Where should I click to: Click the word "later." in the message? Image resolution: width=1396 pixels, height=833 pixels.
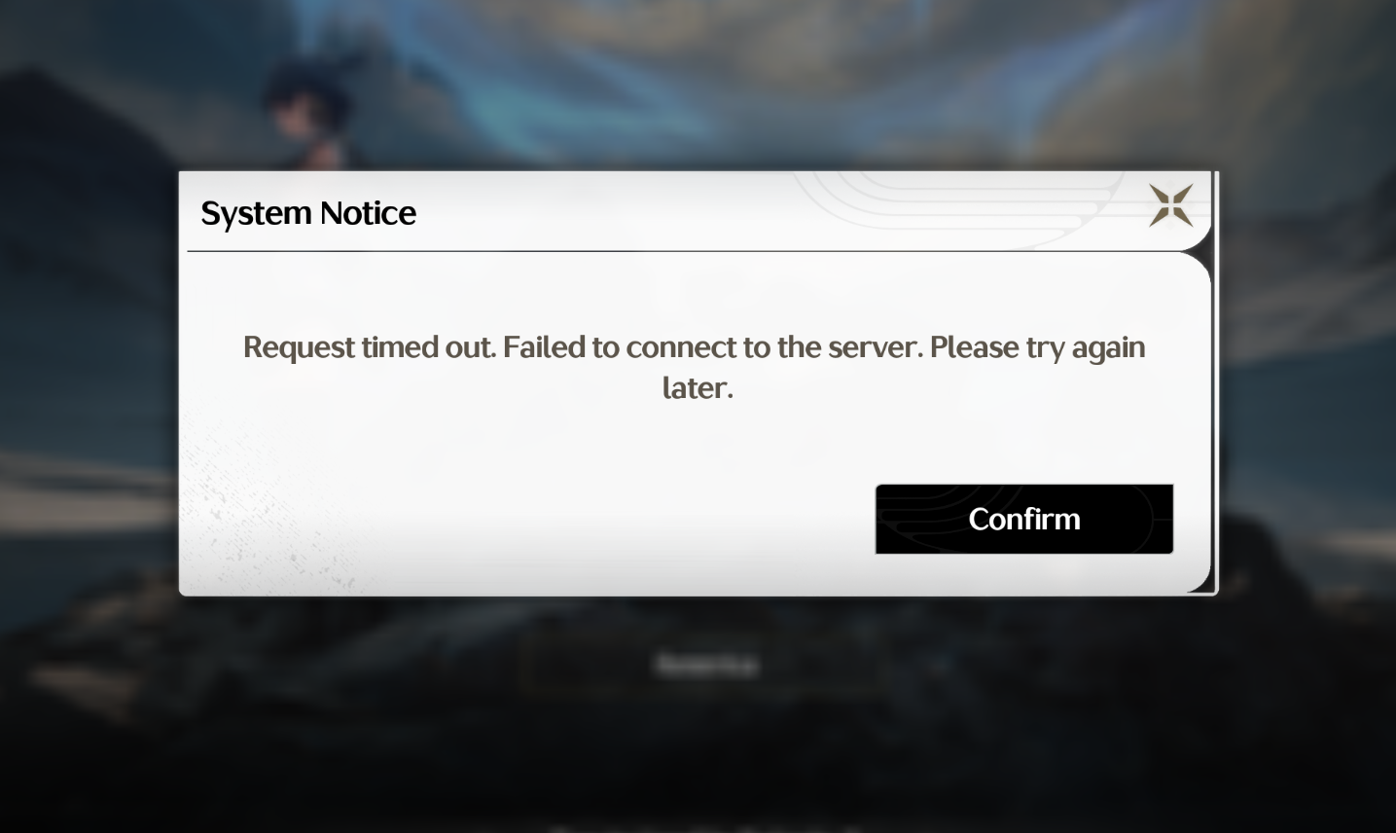click(697, 388)
